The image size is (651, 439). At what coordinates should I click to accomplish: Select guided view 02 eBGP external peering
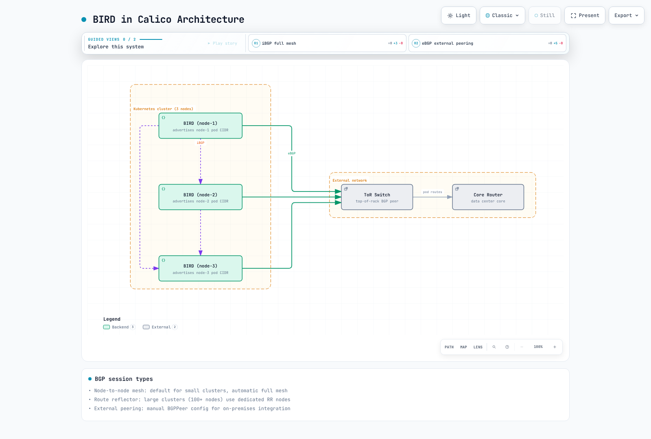(x=487, y=43)
